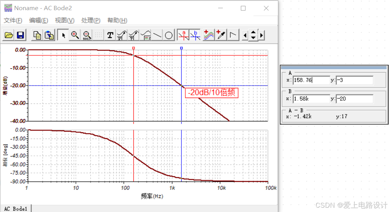389x212 pixels.
Task: Open the 文件(F) menu
Action: [x=13, y=20]
